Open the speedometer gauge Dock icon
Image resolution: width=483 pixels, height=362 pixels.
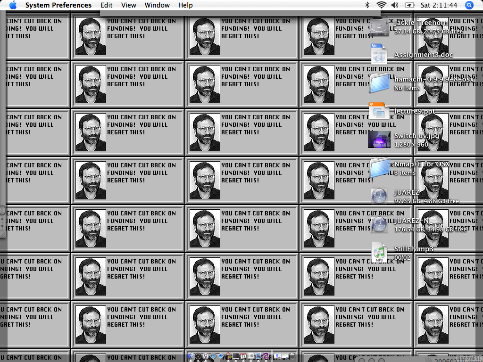tap(198, 356)
